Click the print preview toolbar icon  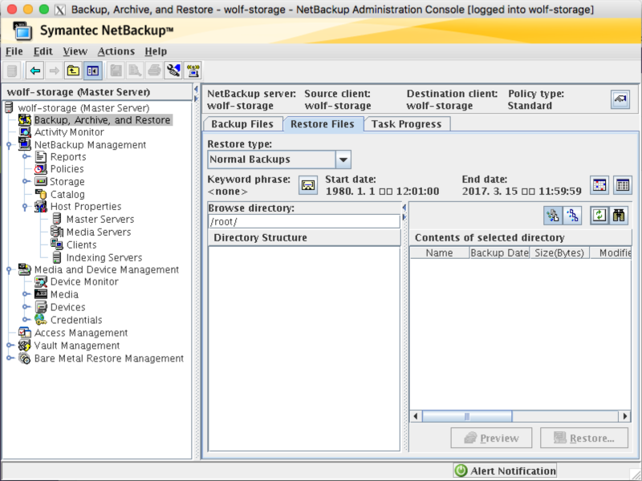click(135, 71)
